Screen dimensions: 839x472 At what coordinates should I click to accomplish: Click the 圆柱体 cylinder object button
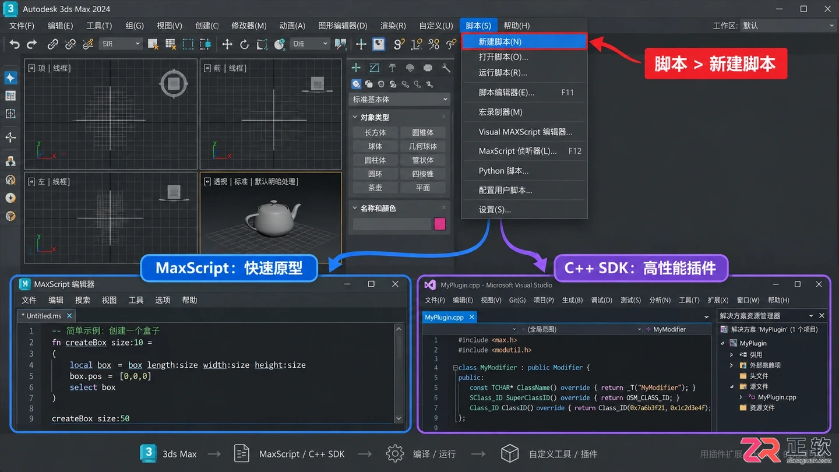(375, 160)
